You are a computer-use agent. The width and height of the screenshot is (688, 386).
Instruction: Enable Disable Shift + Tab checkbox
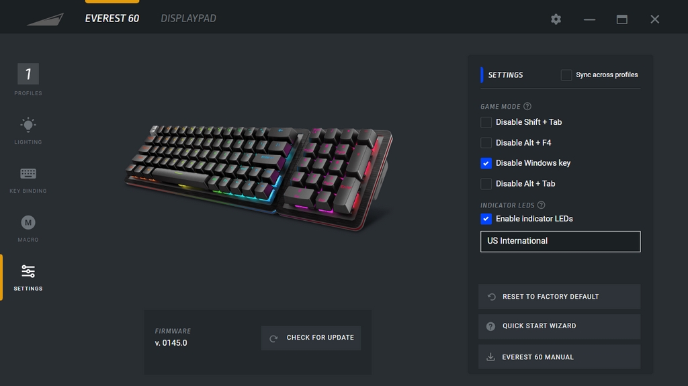click(x=486, y=122)
